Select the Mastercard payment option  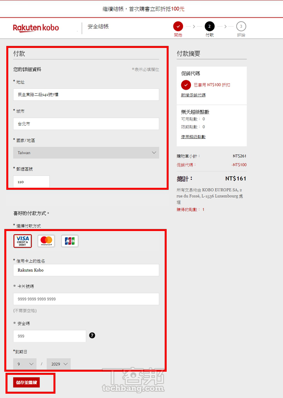(x=46, y=241)
